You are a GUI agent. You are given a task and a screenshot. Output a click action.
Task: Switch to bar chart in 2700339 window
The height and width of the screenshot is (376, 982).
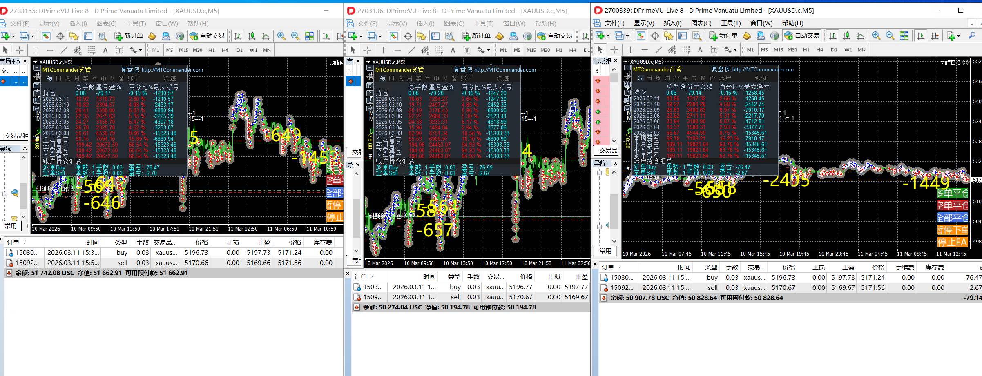pyautogui.click(x=832, y=36)
